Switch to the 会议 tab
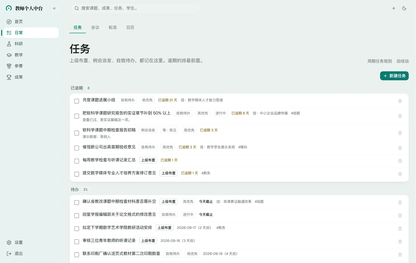Screen dimensions: 416x263 [x=95, y=27]
